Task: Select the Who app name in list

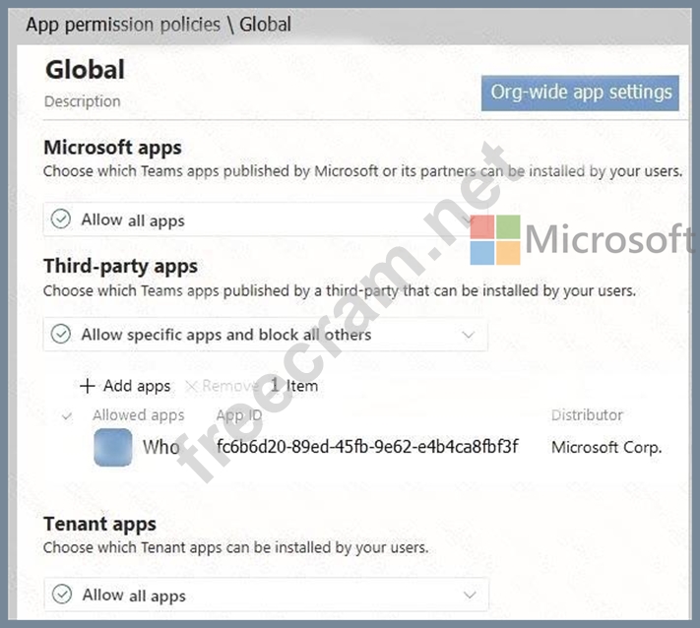Action: pos(160,447)
